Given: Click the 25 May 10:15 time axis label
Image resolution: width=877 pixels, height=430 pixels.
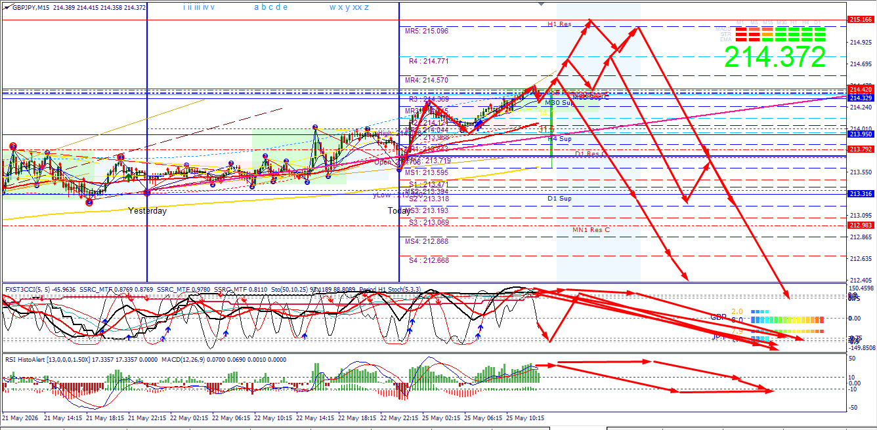Looking at the screenshot, I should tap(525, 418).
